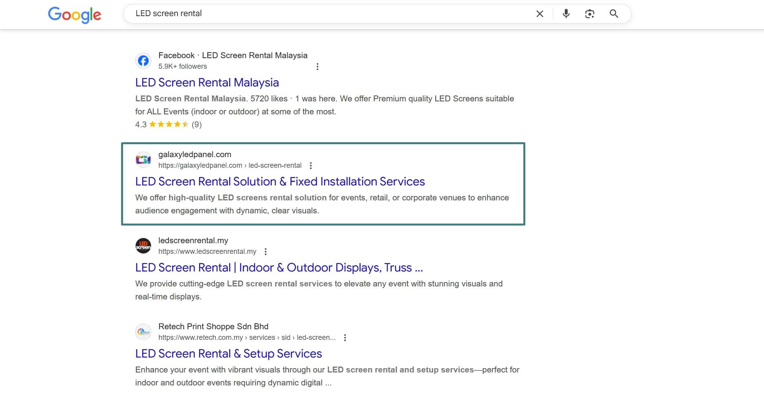The image size is (764, 398).
Task: Open LED Screen Rental Solution & Fixed Installation link
Action: 280,182
